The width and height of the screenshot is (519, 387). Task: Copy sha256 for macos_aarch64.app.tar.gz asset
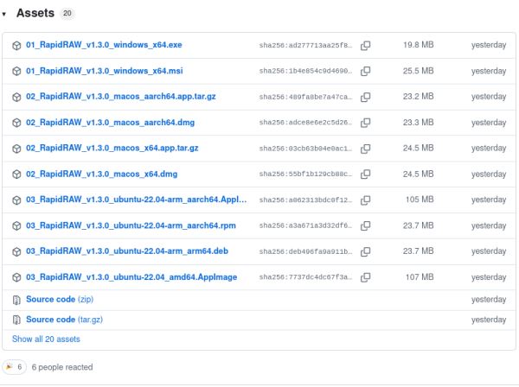pyautogui.click(x=365, y=97)
